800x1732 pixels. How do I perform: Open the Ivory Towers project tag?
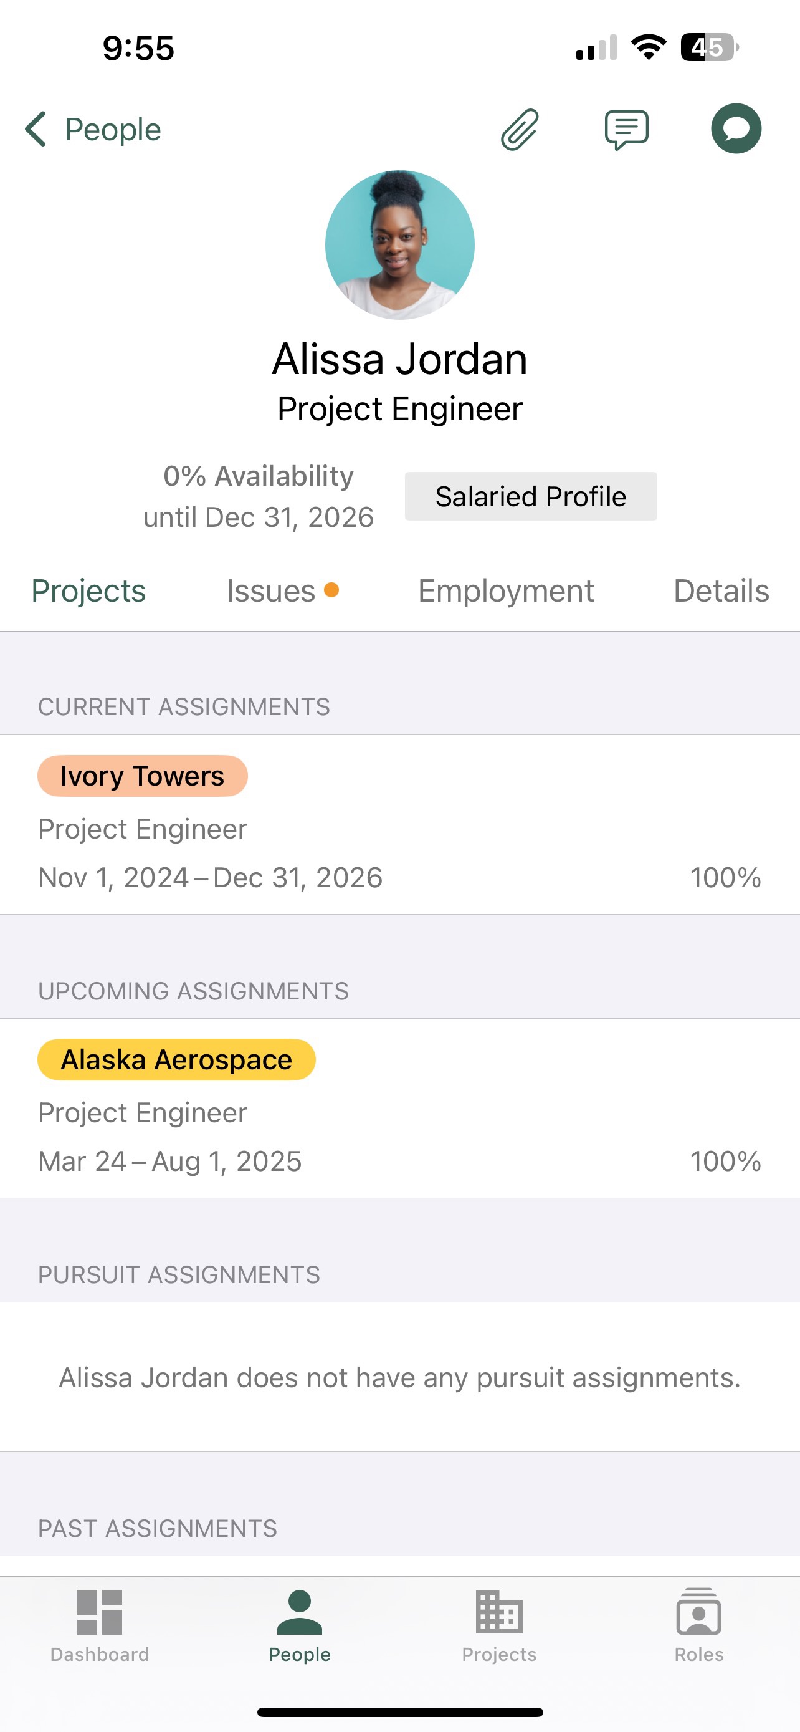click(143, 776)
